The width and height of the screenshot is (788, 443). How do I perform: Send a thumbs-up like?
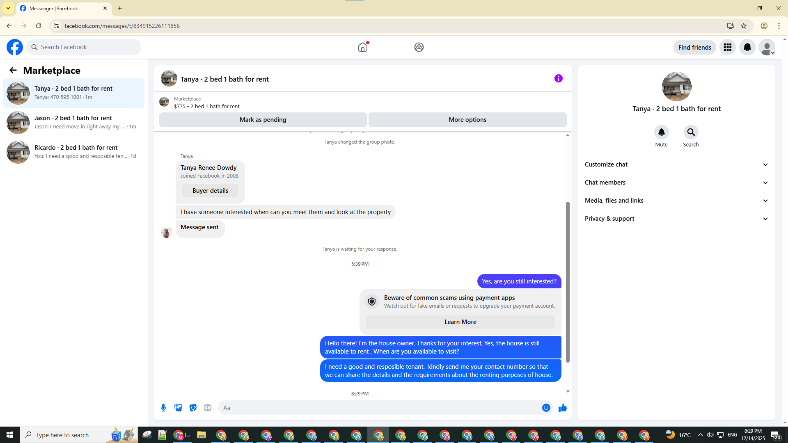[562, 408]
